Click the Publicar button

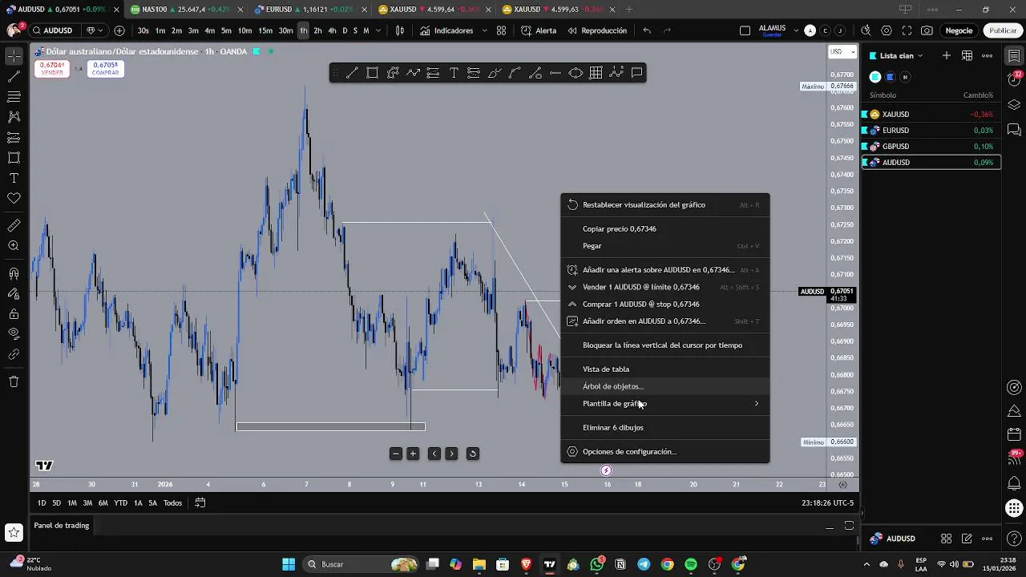(x=1002, y=30)
